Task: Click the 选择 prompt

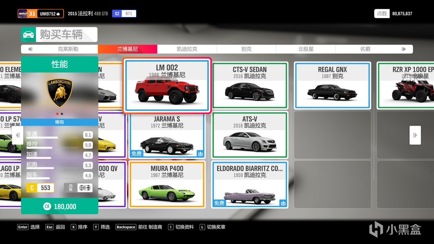Action: click(x=35, y=227)
